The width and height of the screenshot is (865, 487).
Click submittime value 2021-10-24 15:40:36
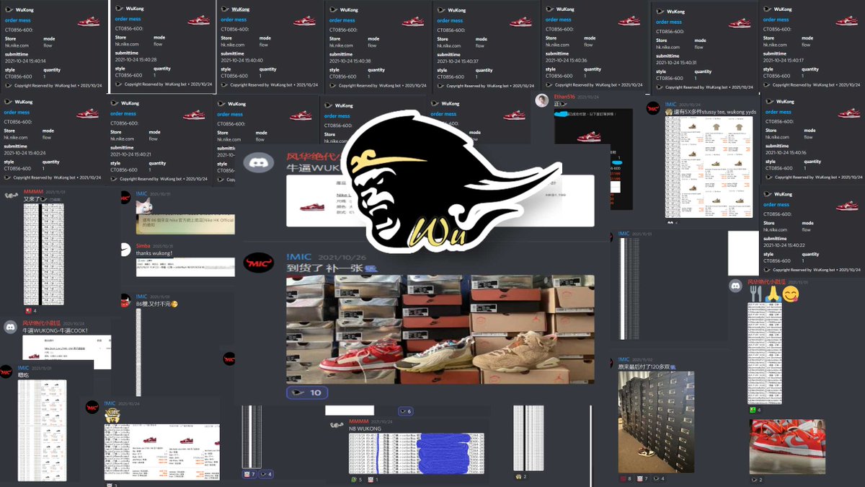pyautogui.click(x=566, y=60)
